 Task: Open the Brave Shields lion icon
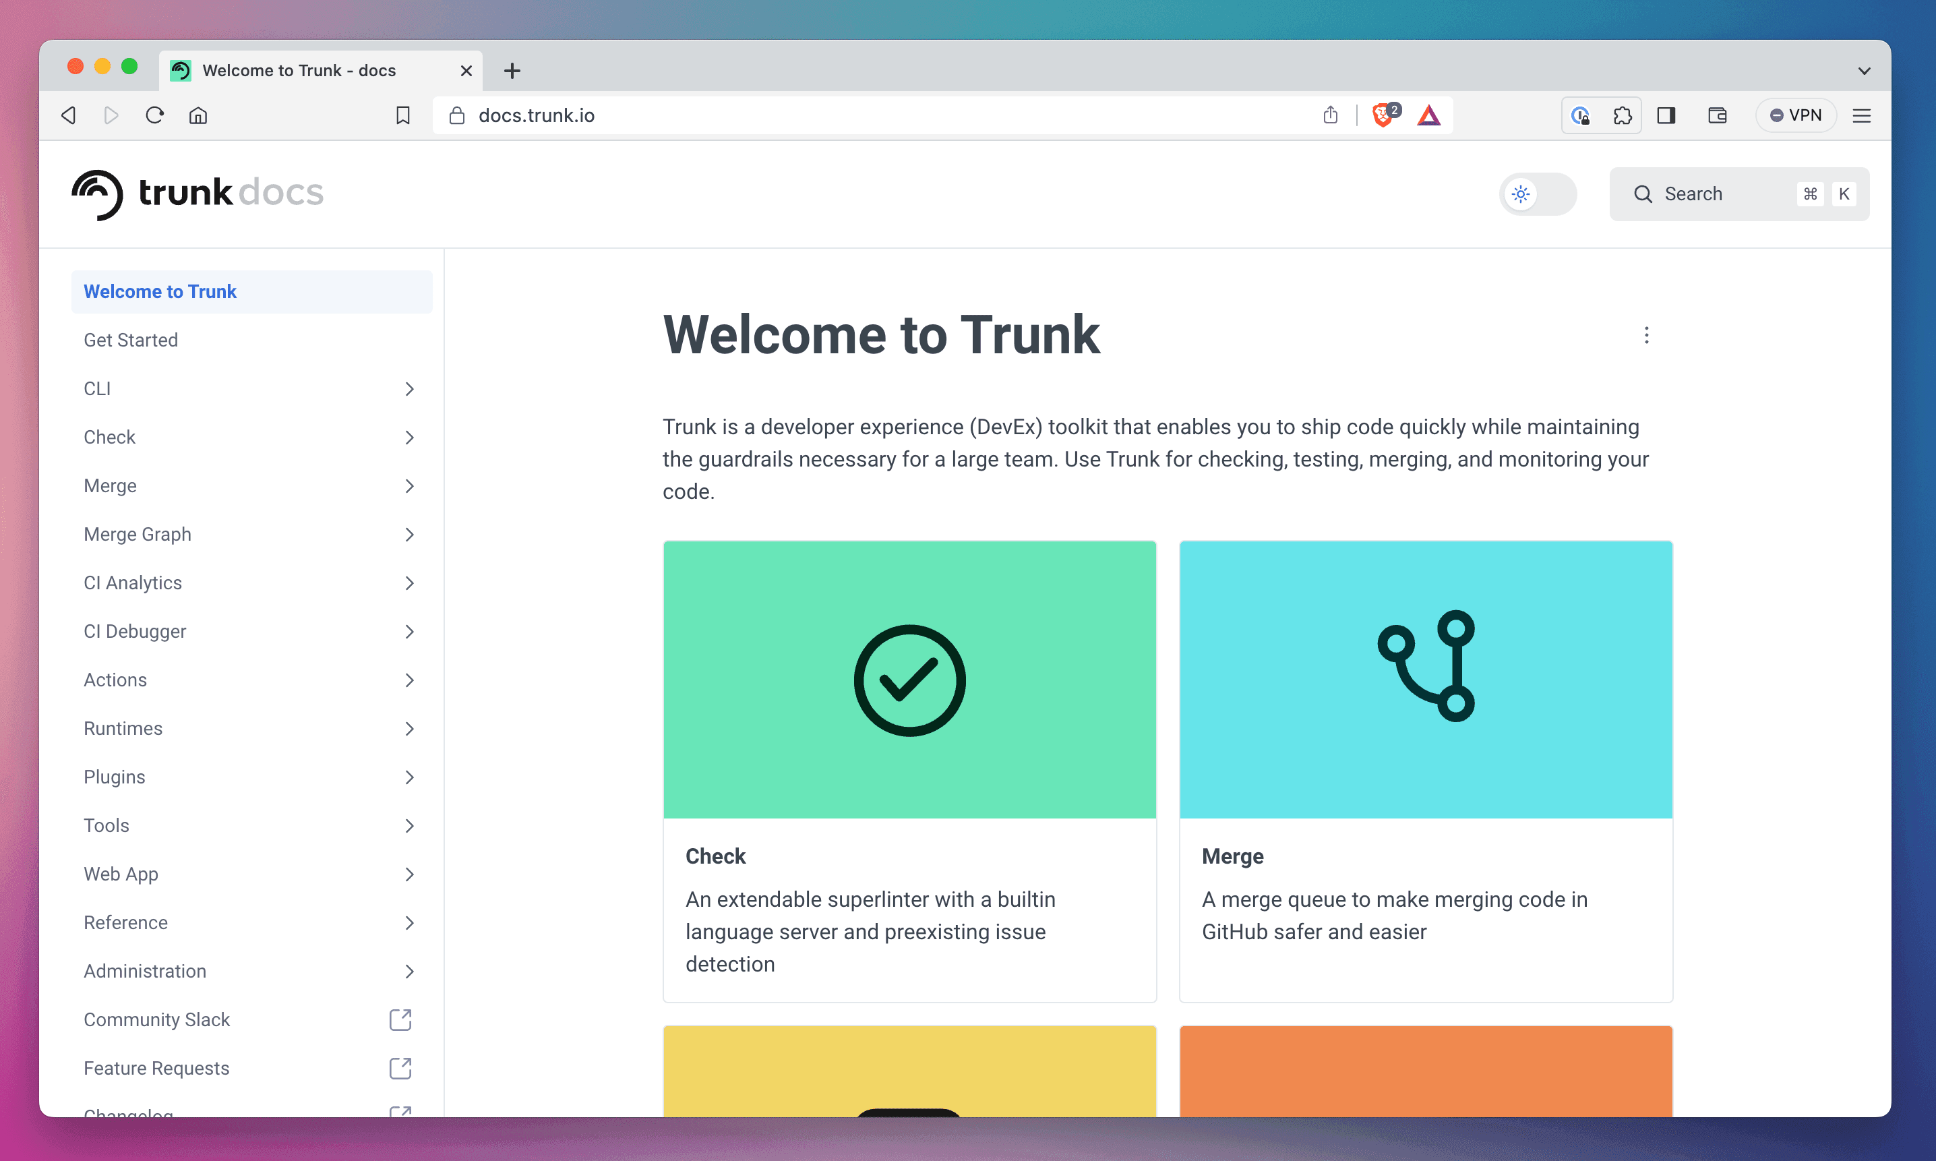pyautogui.click(x=1384, y=115)
